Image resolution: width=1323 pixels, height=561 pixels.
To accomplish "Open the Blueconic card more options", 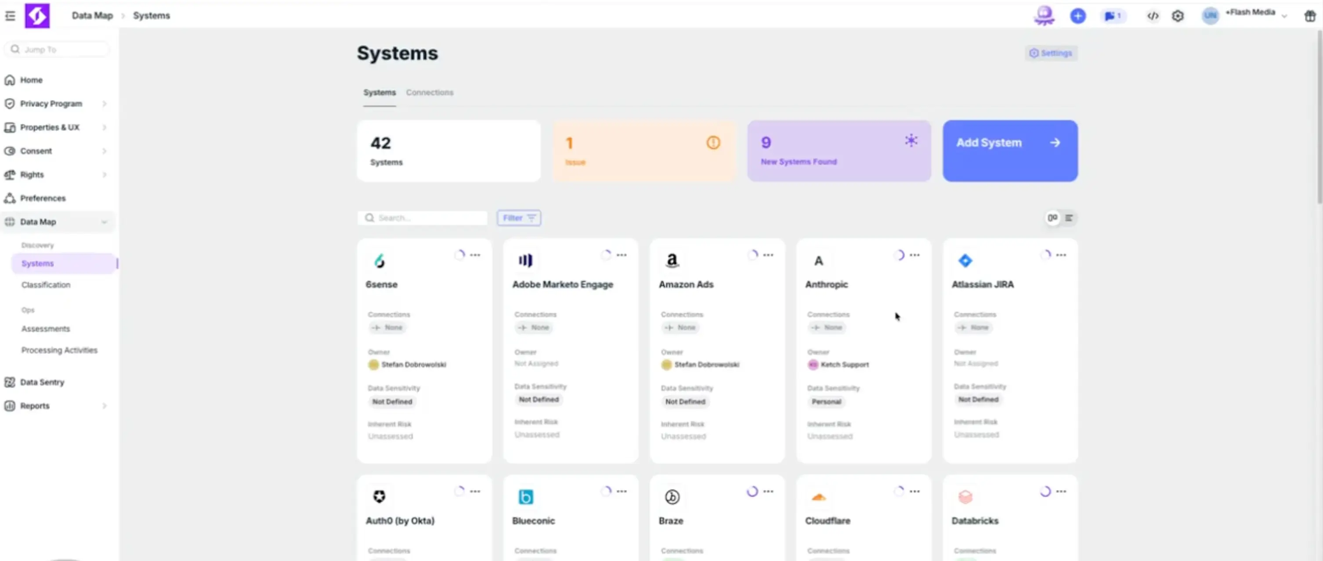I will pos(622,491).
